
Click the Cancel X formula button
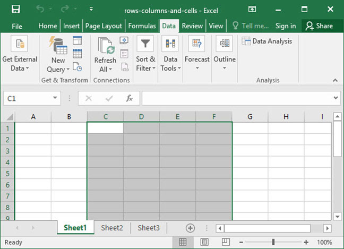(89, 98)
